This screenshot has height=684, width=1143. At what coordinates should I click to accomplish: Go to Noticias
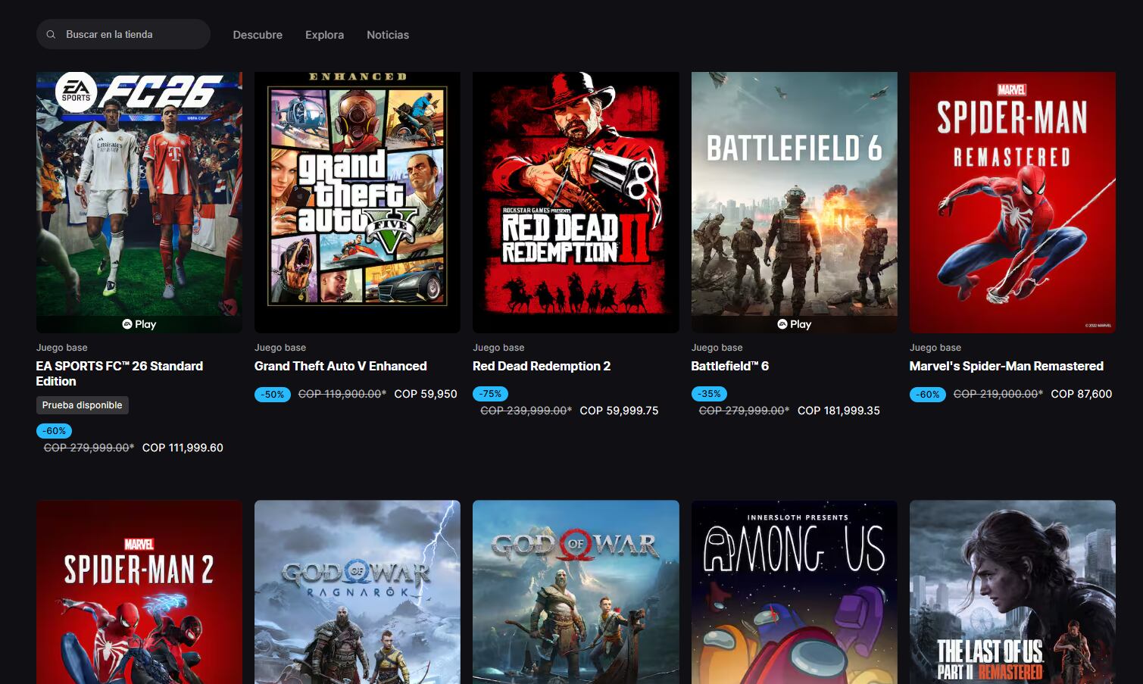[x=387, y=35]
